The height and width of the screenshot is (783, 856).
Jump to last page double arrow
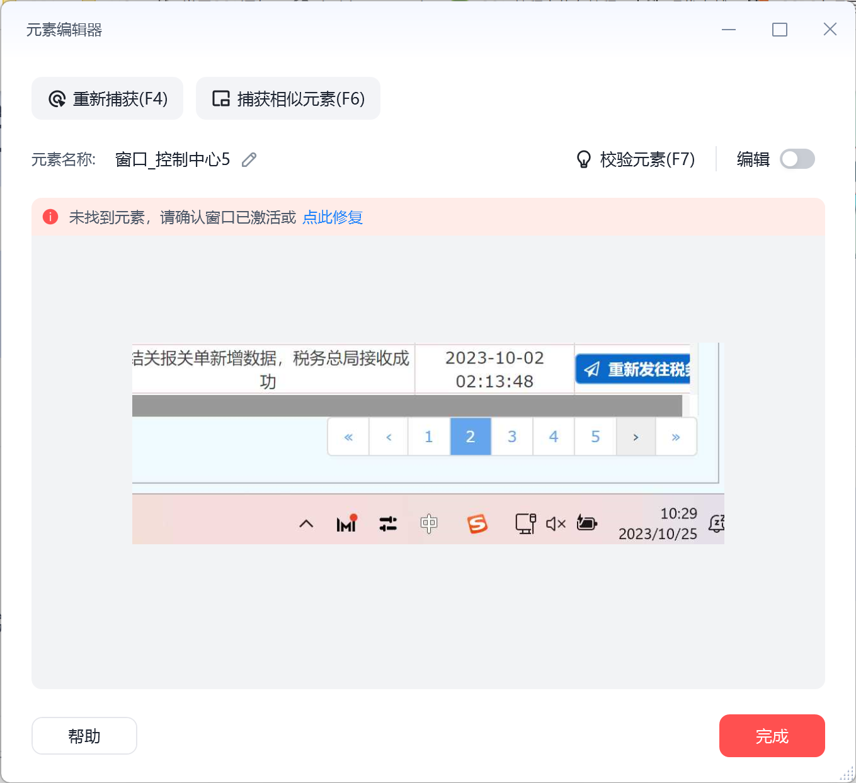pos(676,437)
